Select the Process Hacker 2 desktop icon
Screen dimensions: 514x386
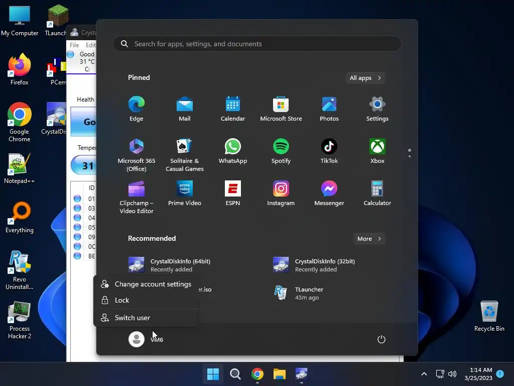tap(20, 320)
